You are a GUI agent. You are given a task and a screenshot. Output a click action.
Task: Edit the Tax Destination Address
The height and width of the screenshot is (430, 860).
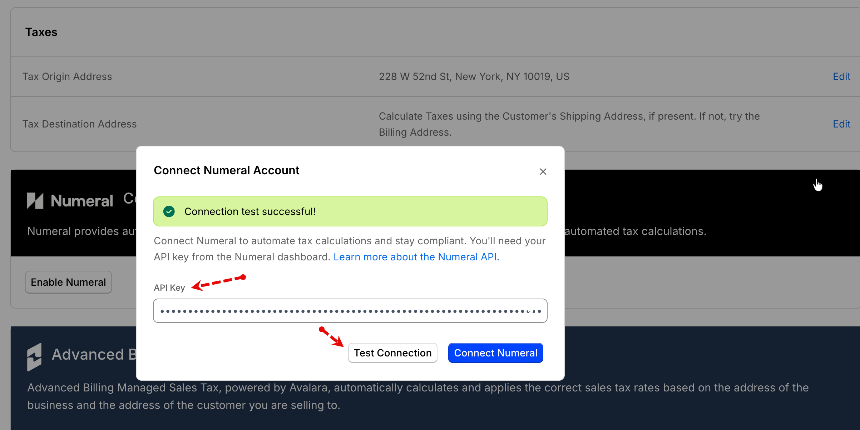841,124
